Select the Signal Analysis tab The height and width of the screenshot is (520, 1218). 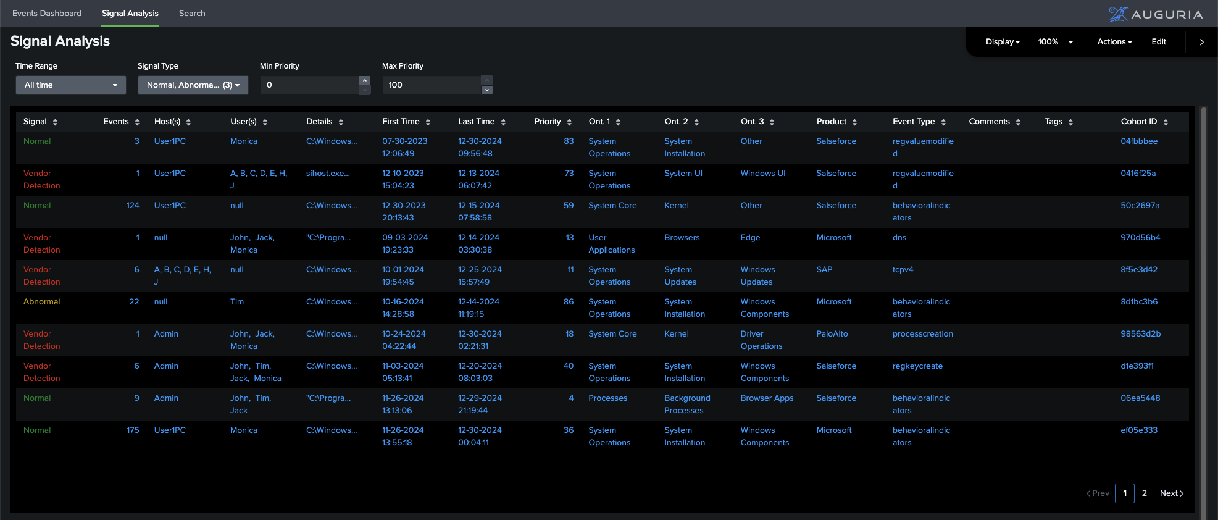130,13
